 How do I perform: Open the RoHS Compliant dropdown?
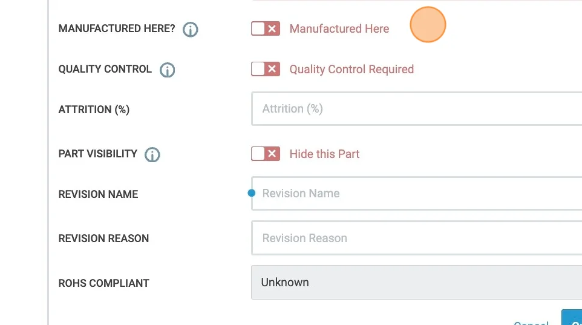coord(416,283)
